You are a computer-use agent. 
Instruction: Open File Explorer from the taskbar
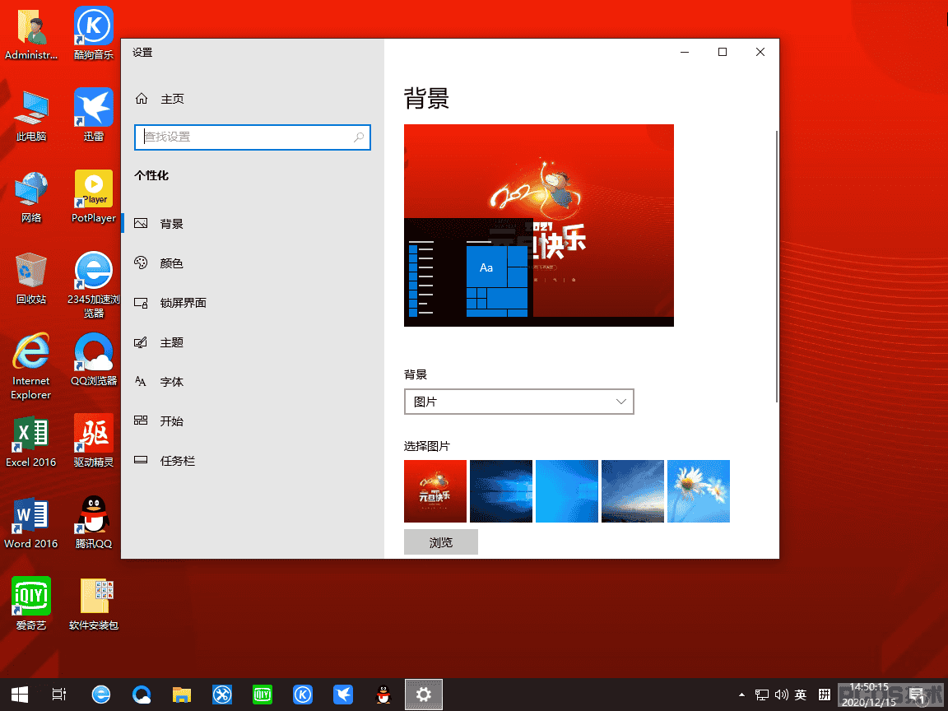pyautogui.click(x=181, y=695)
